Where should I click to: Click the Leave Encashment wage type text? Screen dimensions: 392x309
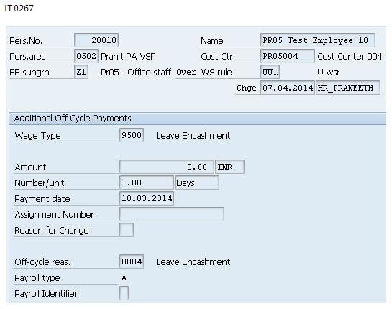[193, 136]
